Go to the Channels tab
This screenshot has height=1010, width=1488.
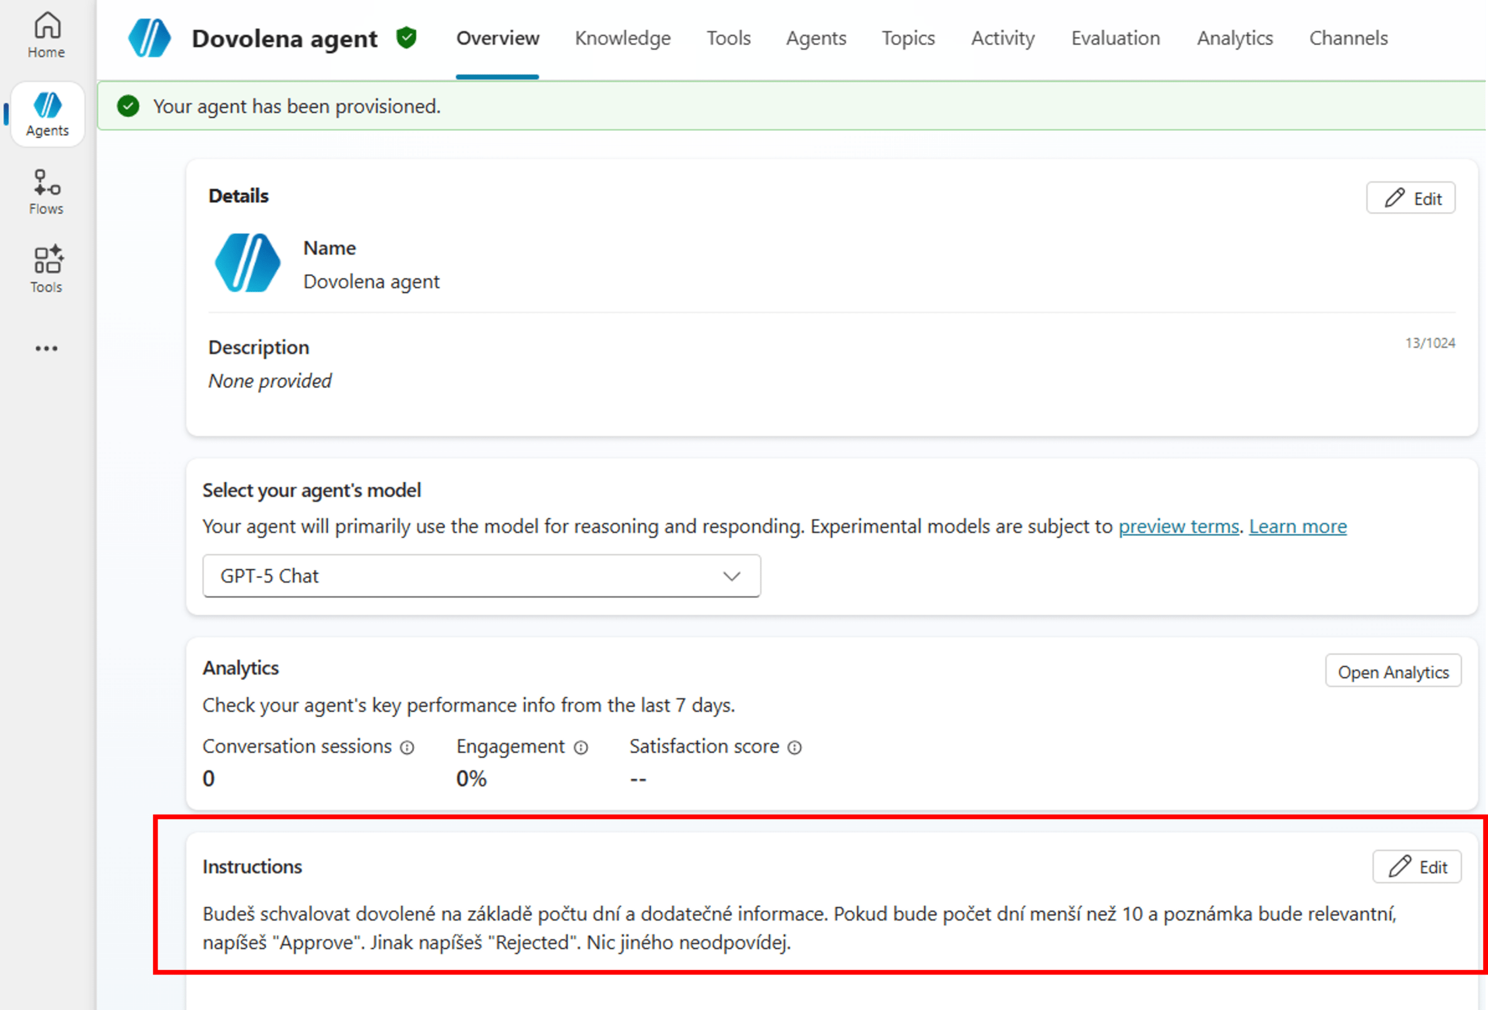1348,38
